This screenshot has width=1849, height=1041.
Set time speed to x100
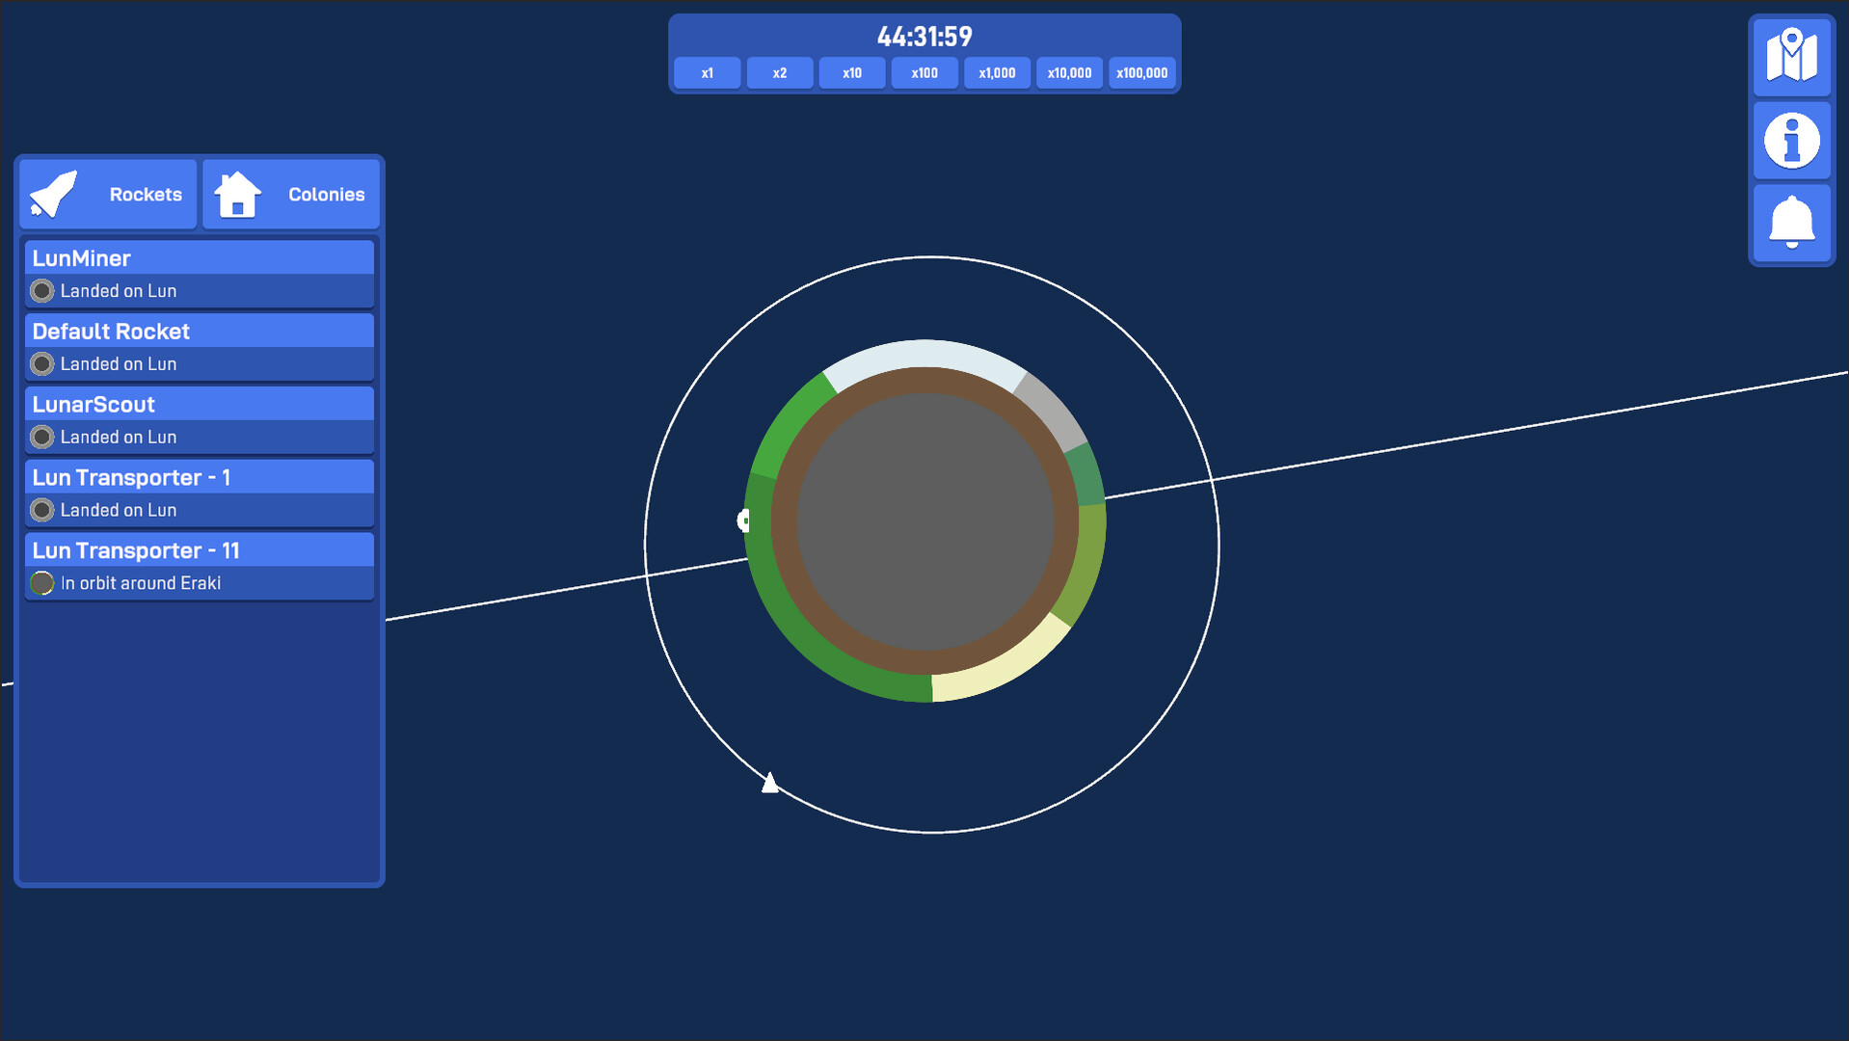(x=924, y=73)
